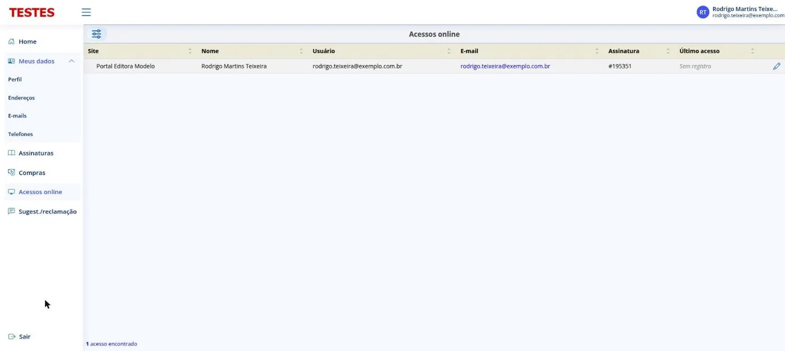Viewport: 785px width, 351px height.
Task: Click the Meus dados ID card icon
Action: pos(12,61)
